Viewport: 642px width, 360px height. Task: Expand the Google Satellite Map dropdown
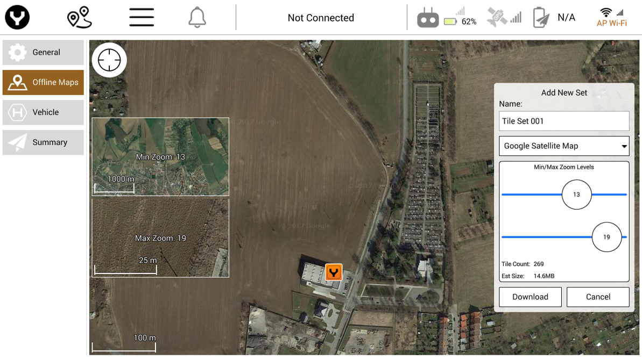(x=564, y=146)
